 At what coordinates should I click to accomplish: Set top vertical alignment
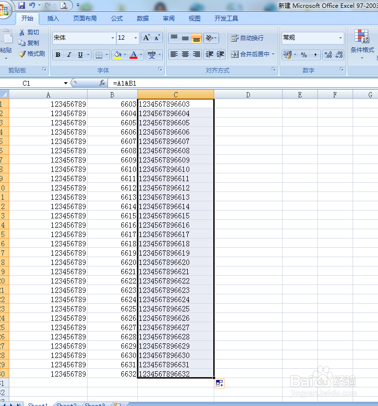tap(174, 38)
